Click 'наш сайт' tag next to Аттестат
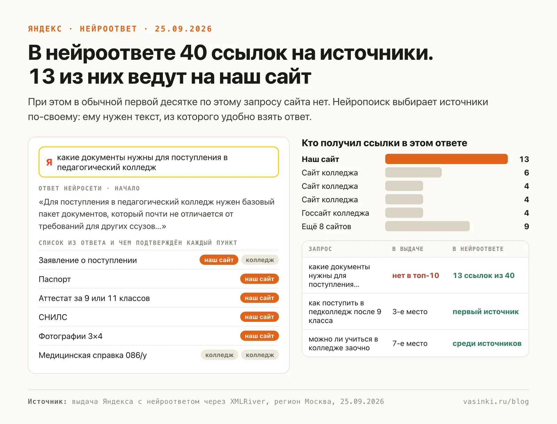The image size is (557, 424). 259,298
